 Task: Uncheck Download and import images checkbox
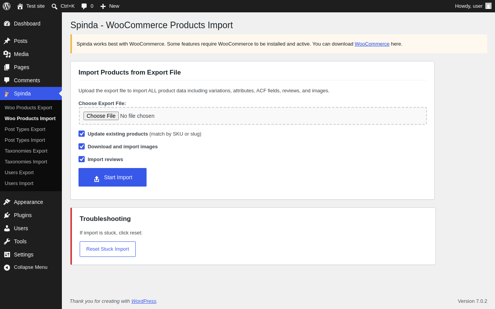(82, 146)
